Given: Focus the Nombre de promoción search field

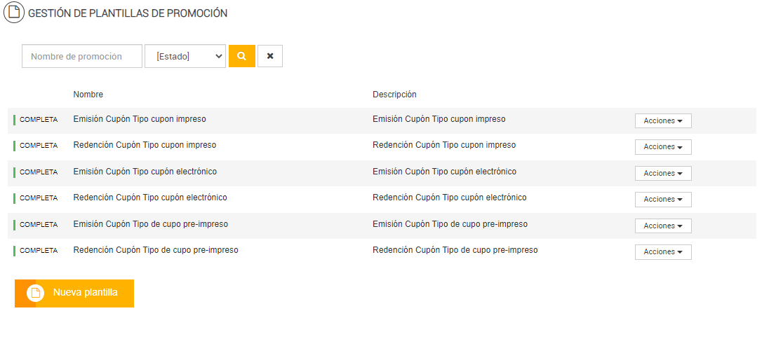Looking at the screenshot, I should 82,56.
